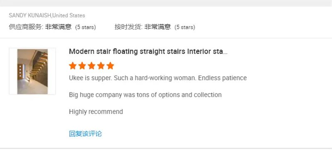Click the third orange rating star

(x=91, y=66)
